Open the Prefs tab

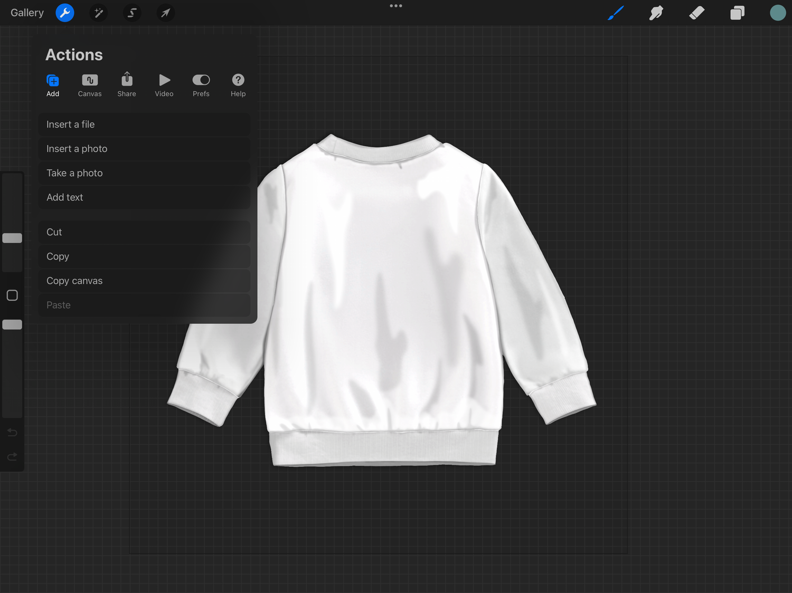coord(201,85)
